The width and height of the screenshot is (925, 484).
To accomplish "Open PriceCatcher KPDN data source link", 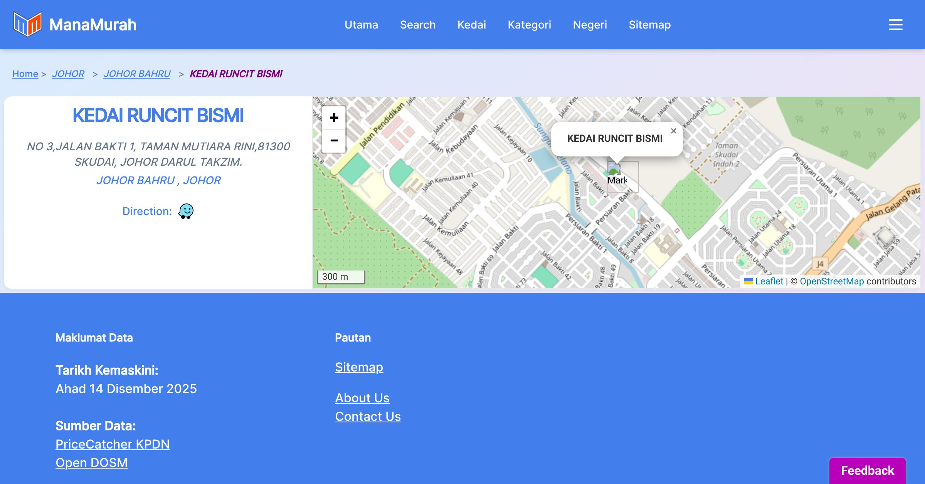I will 113,444.
